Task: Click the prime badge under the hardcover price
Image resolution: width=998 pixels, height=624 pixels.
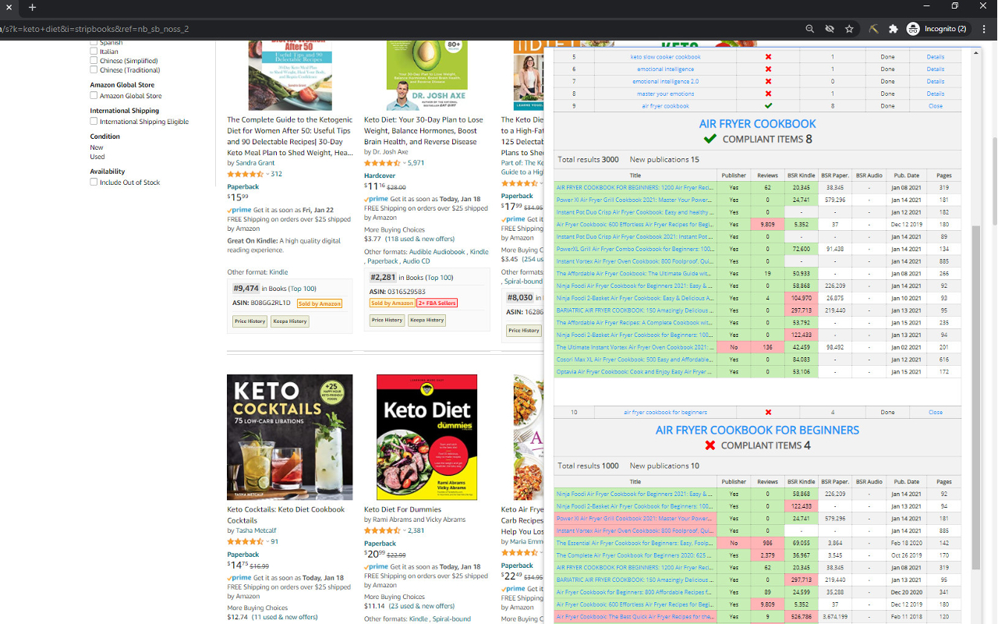Action: [x=375, y=198]
